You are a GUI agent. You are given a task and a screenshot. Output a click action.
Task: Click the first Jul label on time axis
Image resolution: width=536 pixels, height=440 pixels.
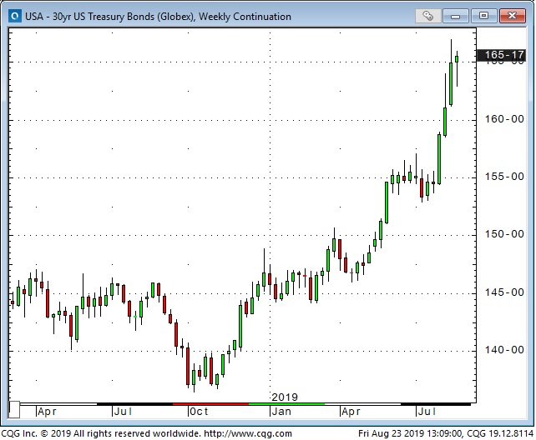(123, 412)
